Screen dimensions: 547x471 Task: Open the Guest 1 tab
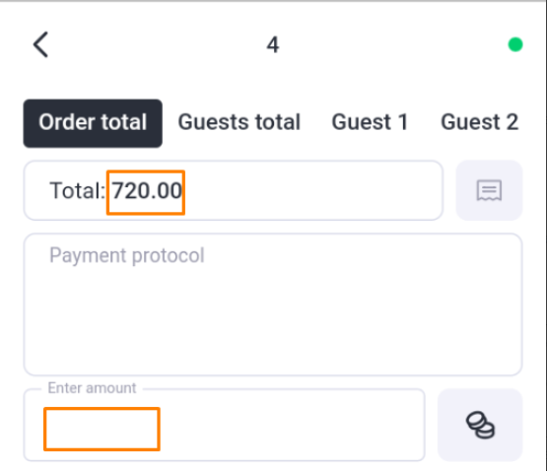click(x=370, y=122)
